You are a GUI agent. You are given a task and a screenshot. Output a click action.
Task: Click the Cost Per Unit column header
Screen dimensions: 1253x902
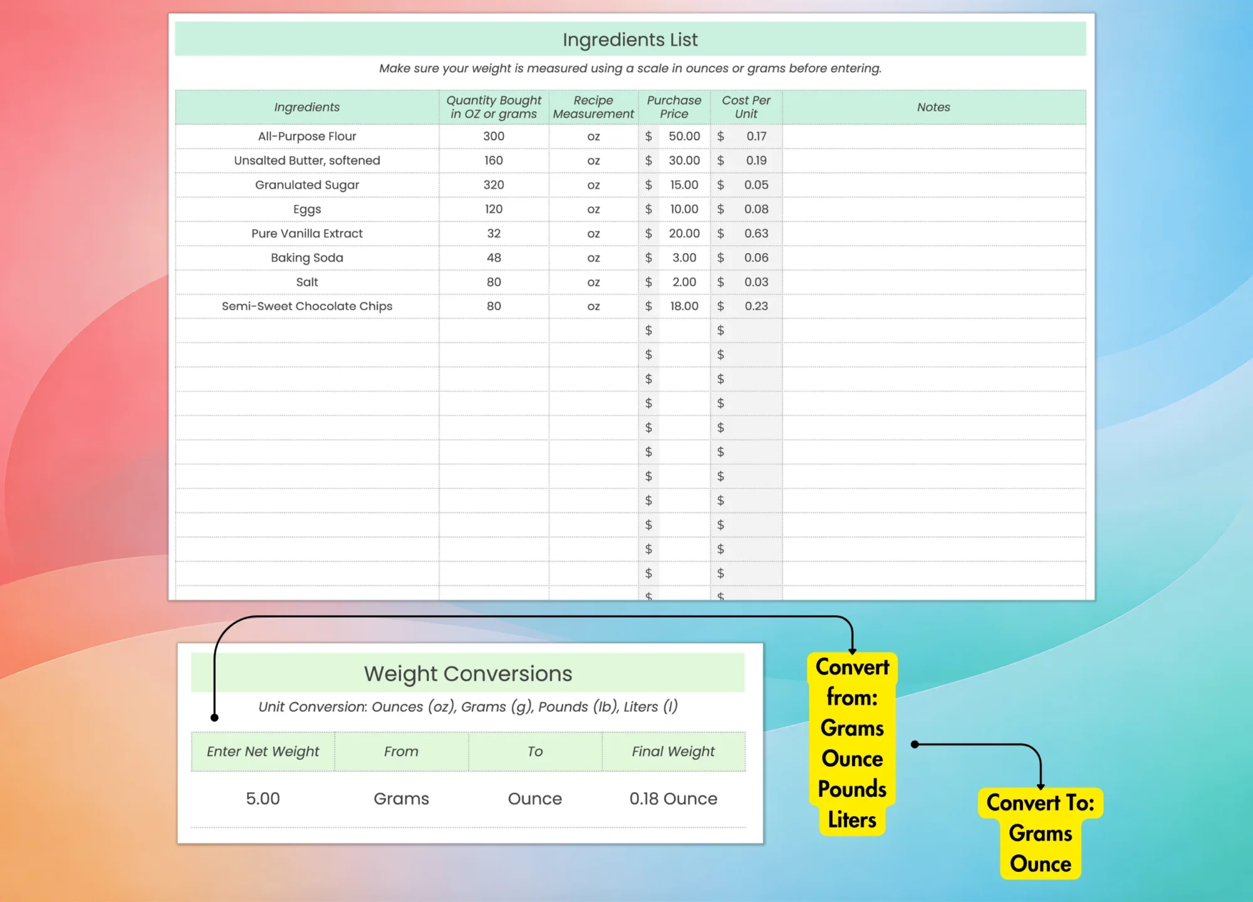point(746,107)
